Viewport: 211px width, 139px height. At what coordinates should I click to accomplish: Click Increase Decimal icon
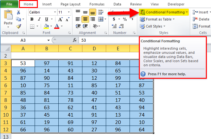coord(114,26)
